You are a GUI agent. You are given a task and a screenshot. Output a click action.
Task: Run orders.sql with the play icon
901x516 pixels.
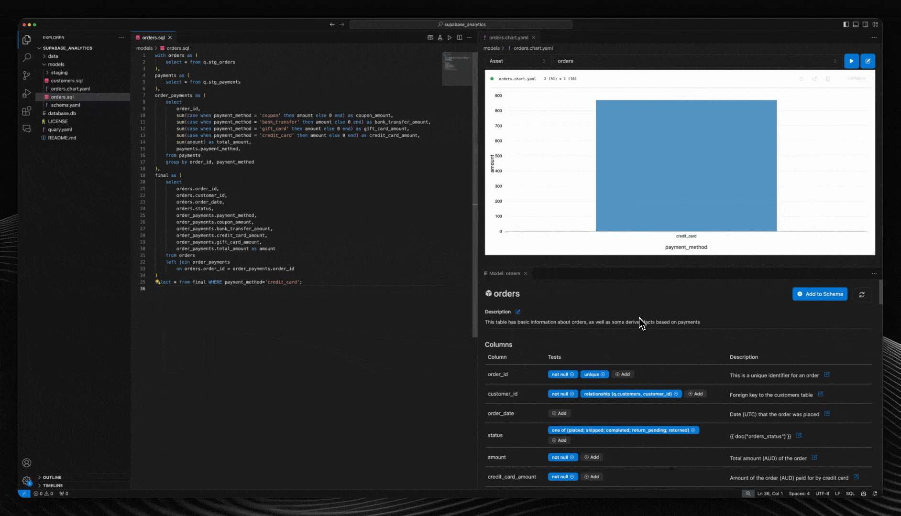coord(450,37)
